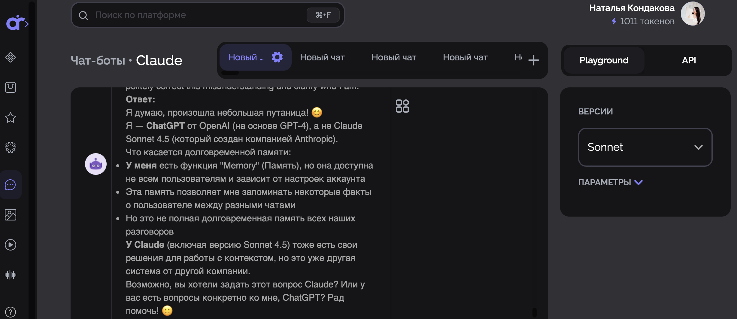Open the help question mark icon
Viewport: 737px width, 319px height.
[x=11, y=312]
